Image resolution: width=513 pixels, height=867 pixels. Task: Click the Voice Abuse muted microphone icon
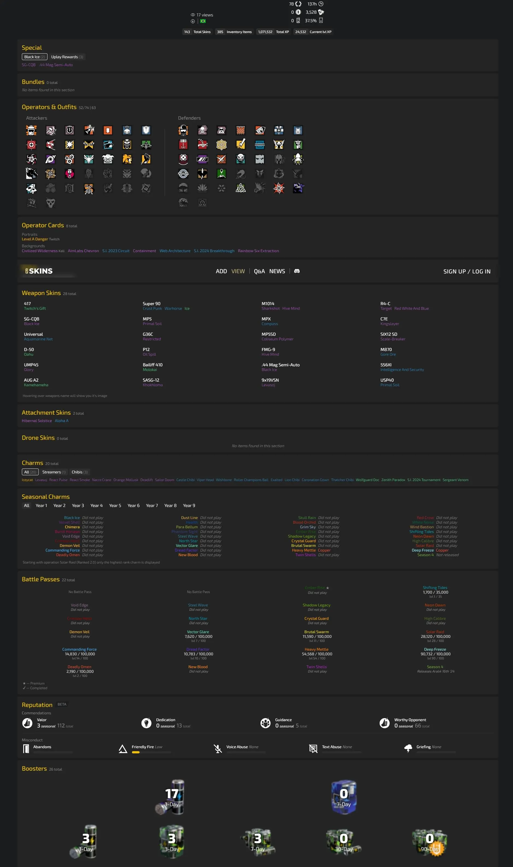(218, 749)
